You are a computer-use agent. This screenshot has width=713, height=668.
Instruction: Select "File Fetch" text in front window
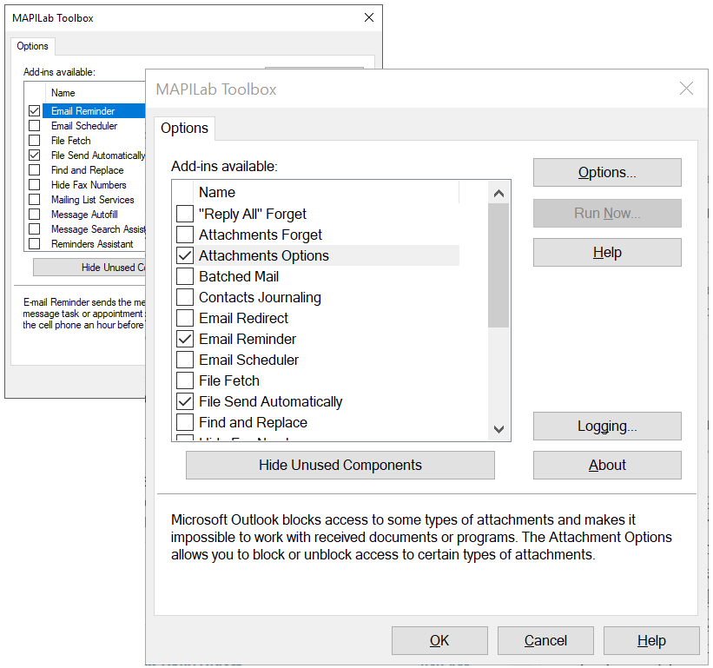[229, 381]
